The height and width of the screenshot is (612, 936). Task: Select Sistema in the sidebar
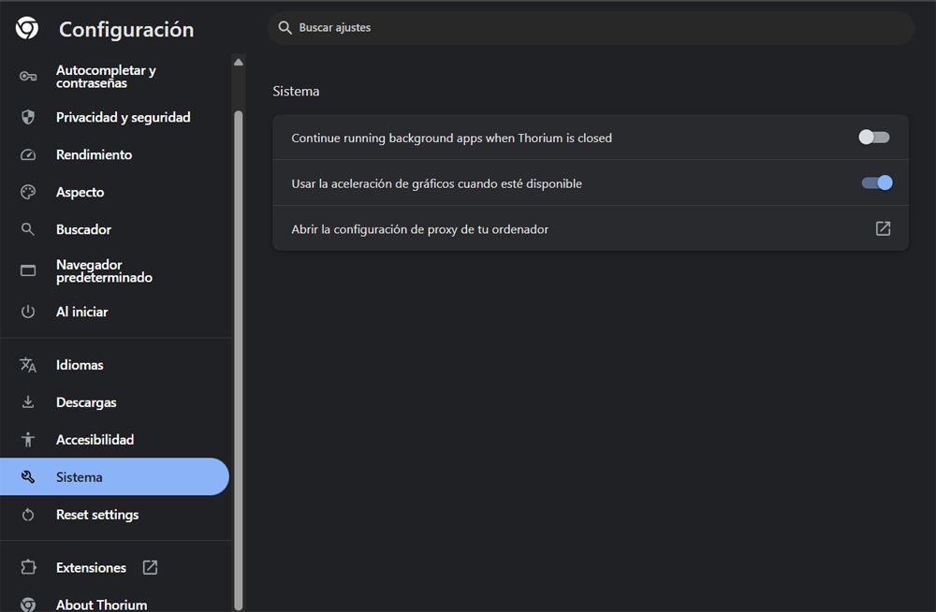tap(80, 477)
